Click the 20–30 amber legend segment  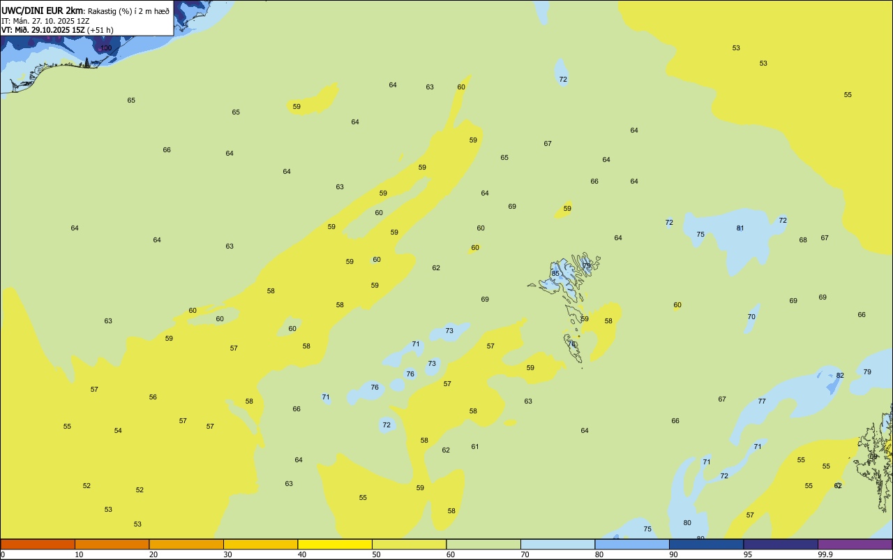(186, 544)
